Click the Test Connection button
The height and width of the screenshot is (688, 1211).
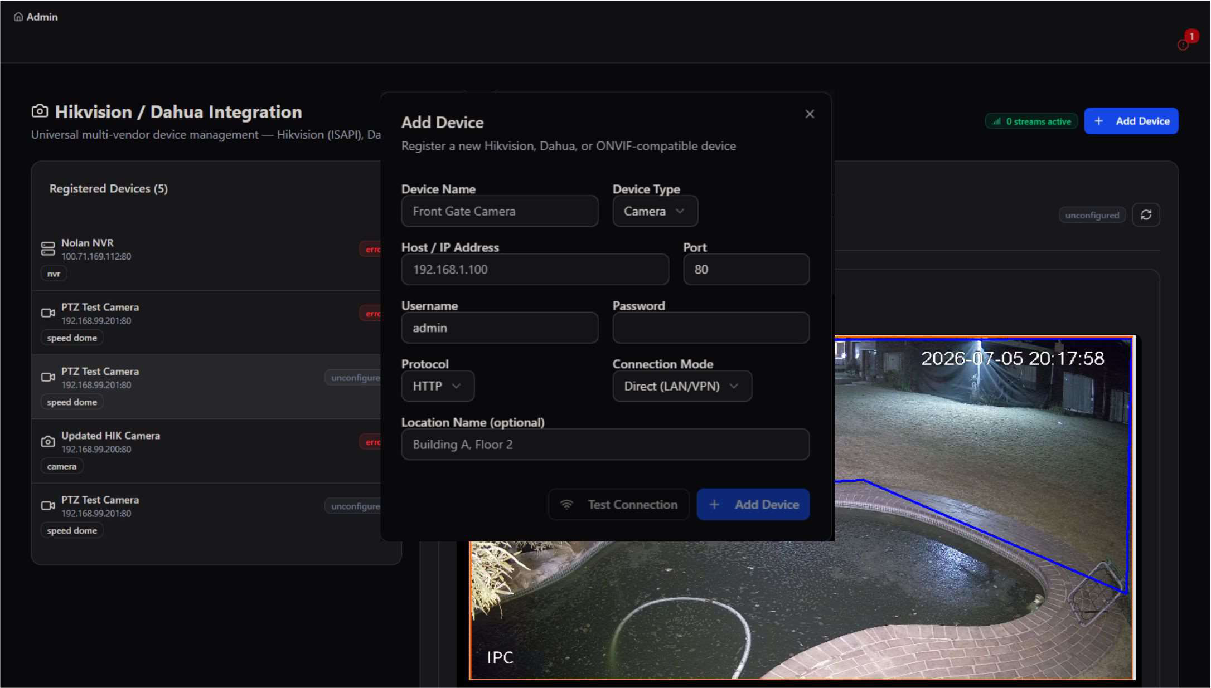(619, 505)
